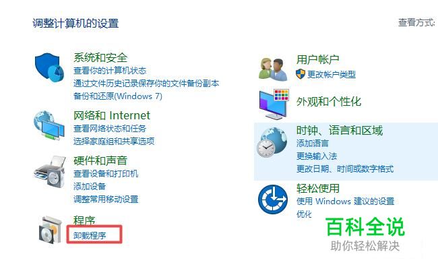Open the Clock, Language and Region icon

click(x=272, y=142)
